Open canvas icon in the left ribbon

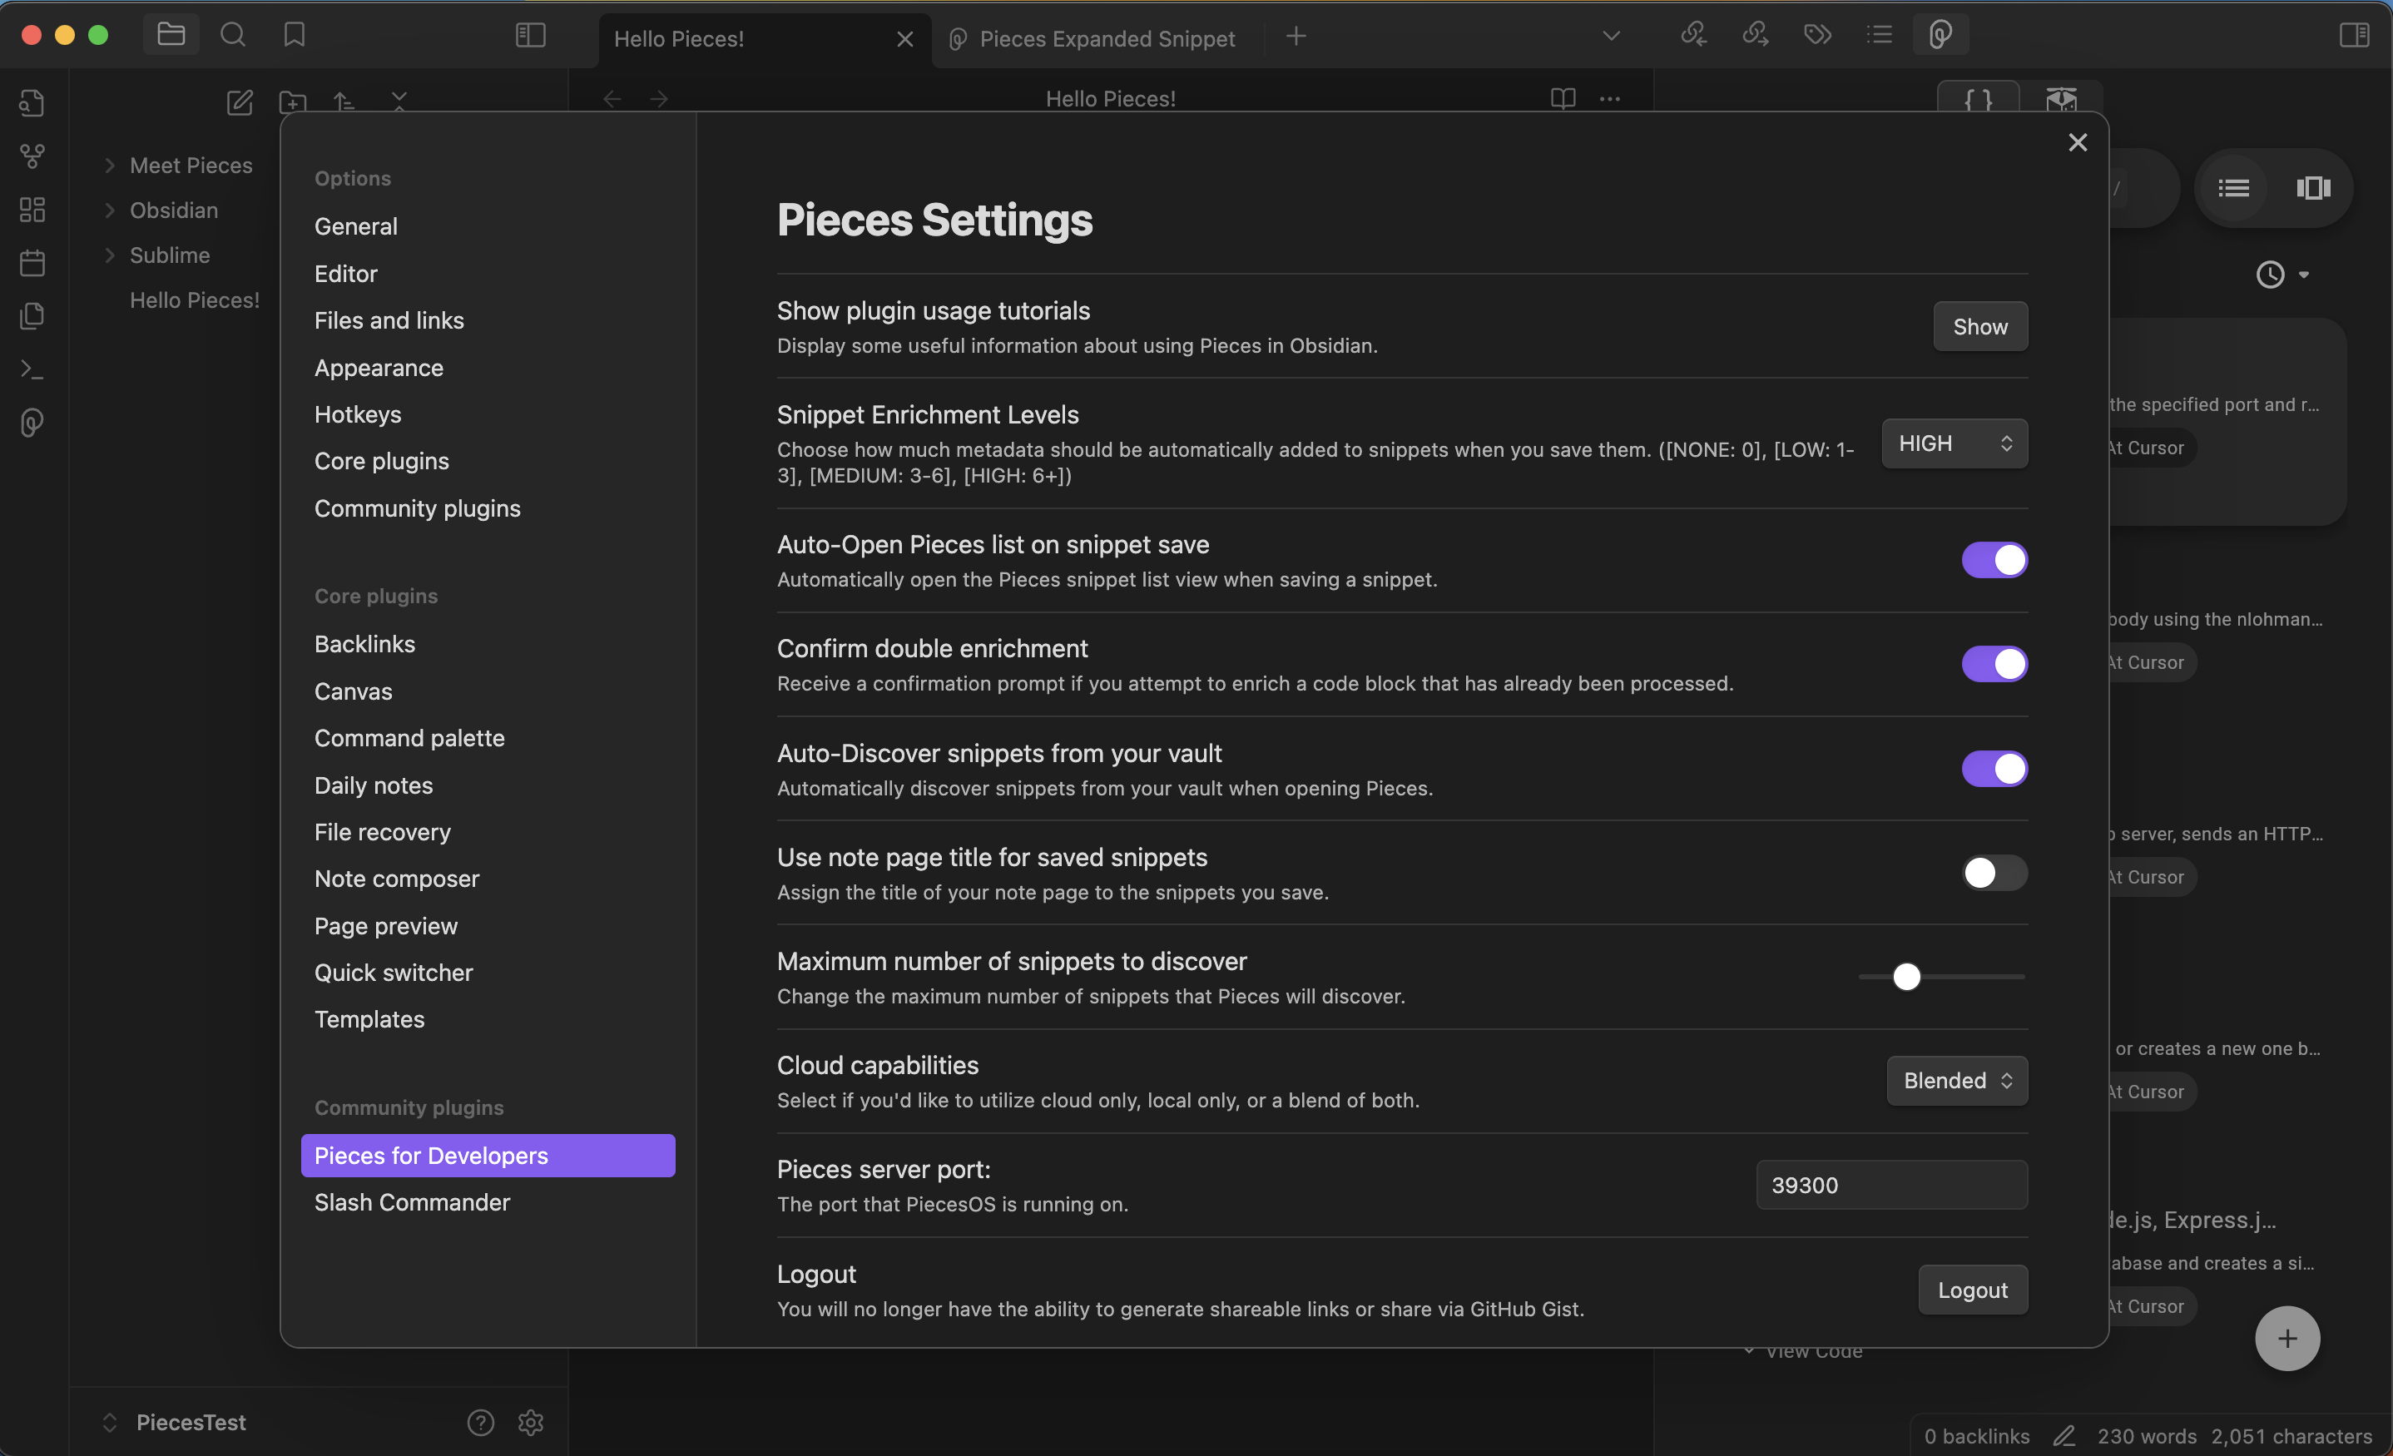[x=33, y=210]
